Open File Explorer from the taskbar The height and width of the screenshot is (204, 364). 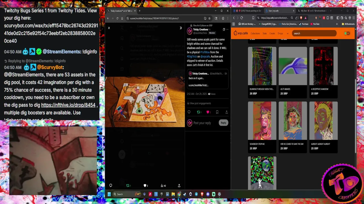[173, 194]
